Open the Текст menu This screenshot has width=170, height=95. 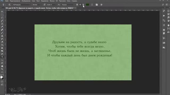[x=38, y=1]
